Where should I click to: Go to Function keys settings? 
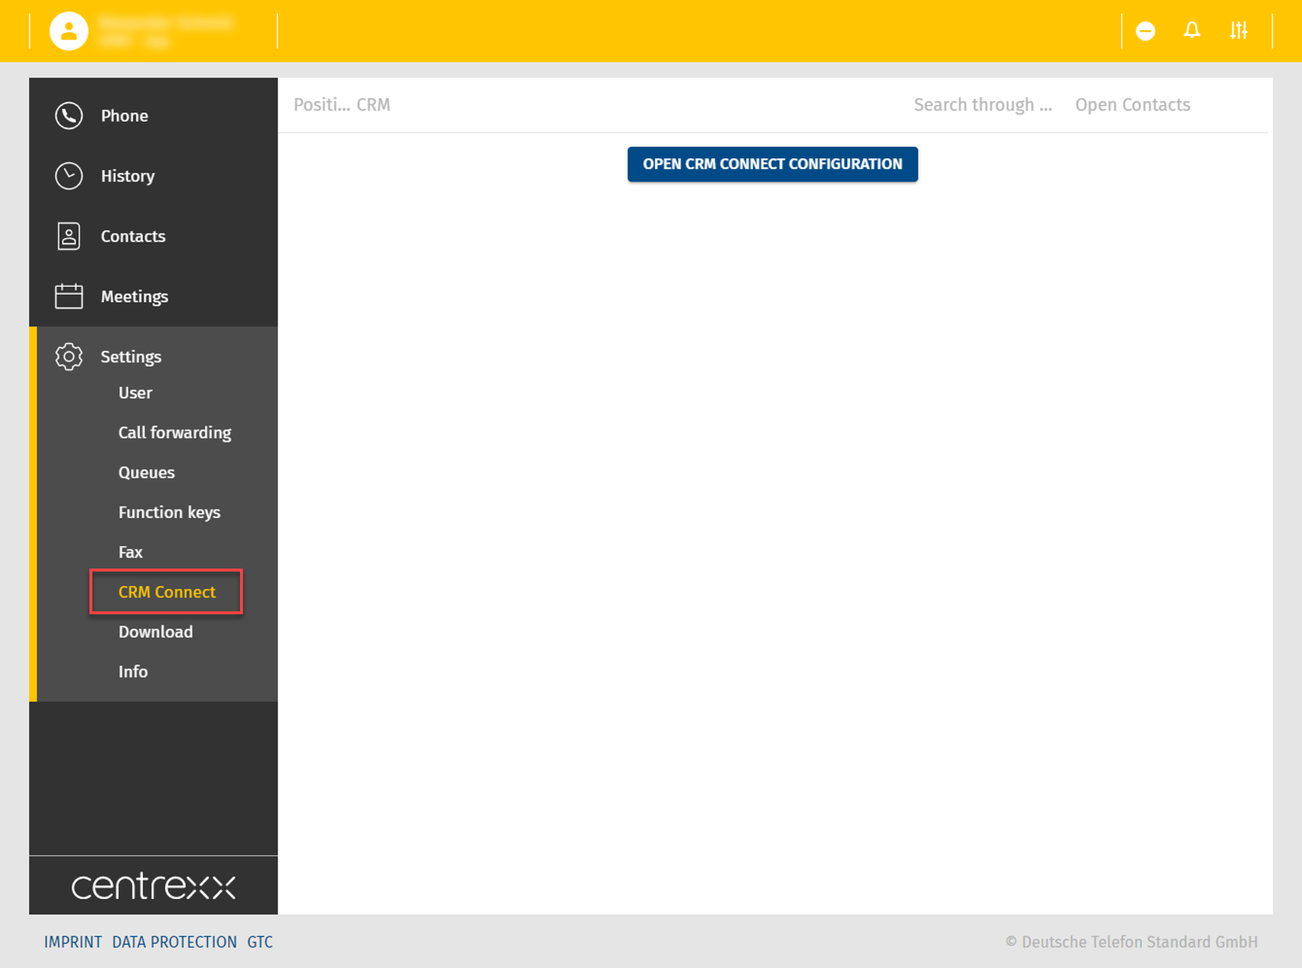point(169,512)
